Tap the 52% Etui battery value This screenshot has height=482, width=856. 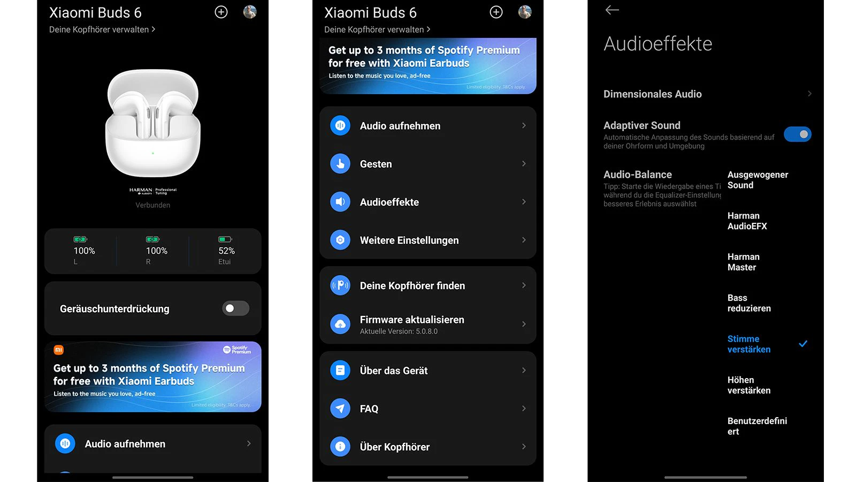click(x=226, y=251)
